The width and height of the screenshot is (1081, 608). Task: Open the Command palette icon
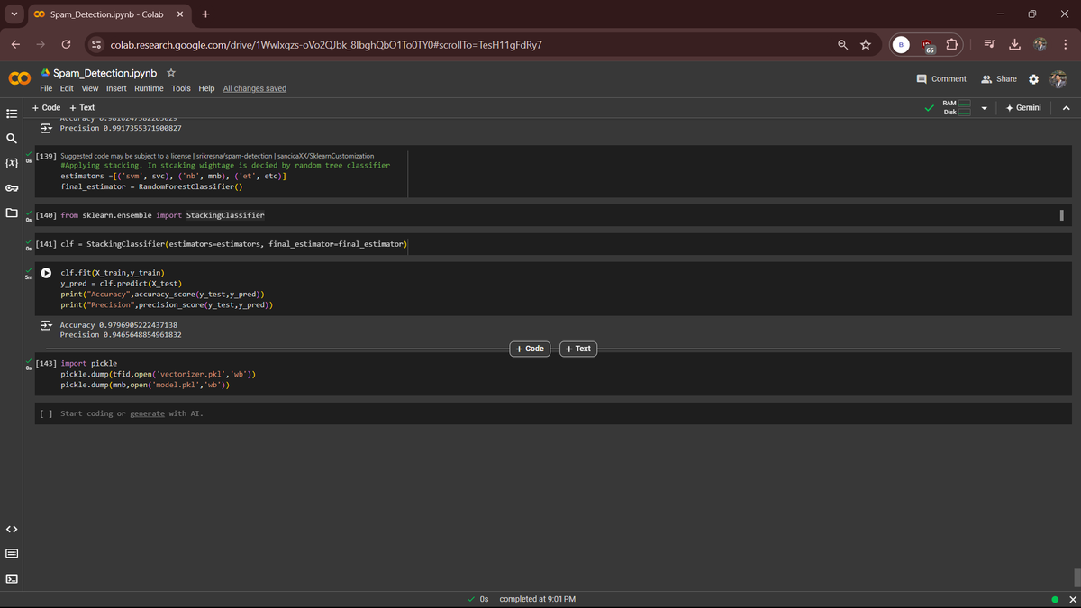[x=12, y=554]
